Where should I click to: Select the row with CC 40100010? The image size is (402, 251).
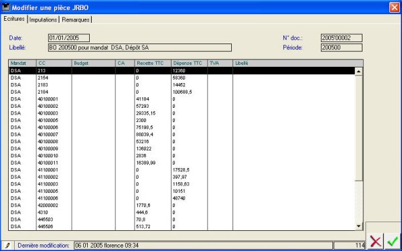point(182,156)
